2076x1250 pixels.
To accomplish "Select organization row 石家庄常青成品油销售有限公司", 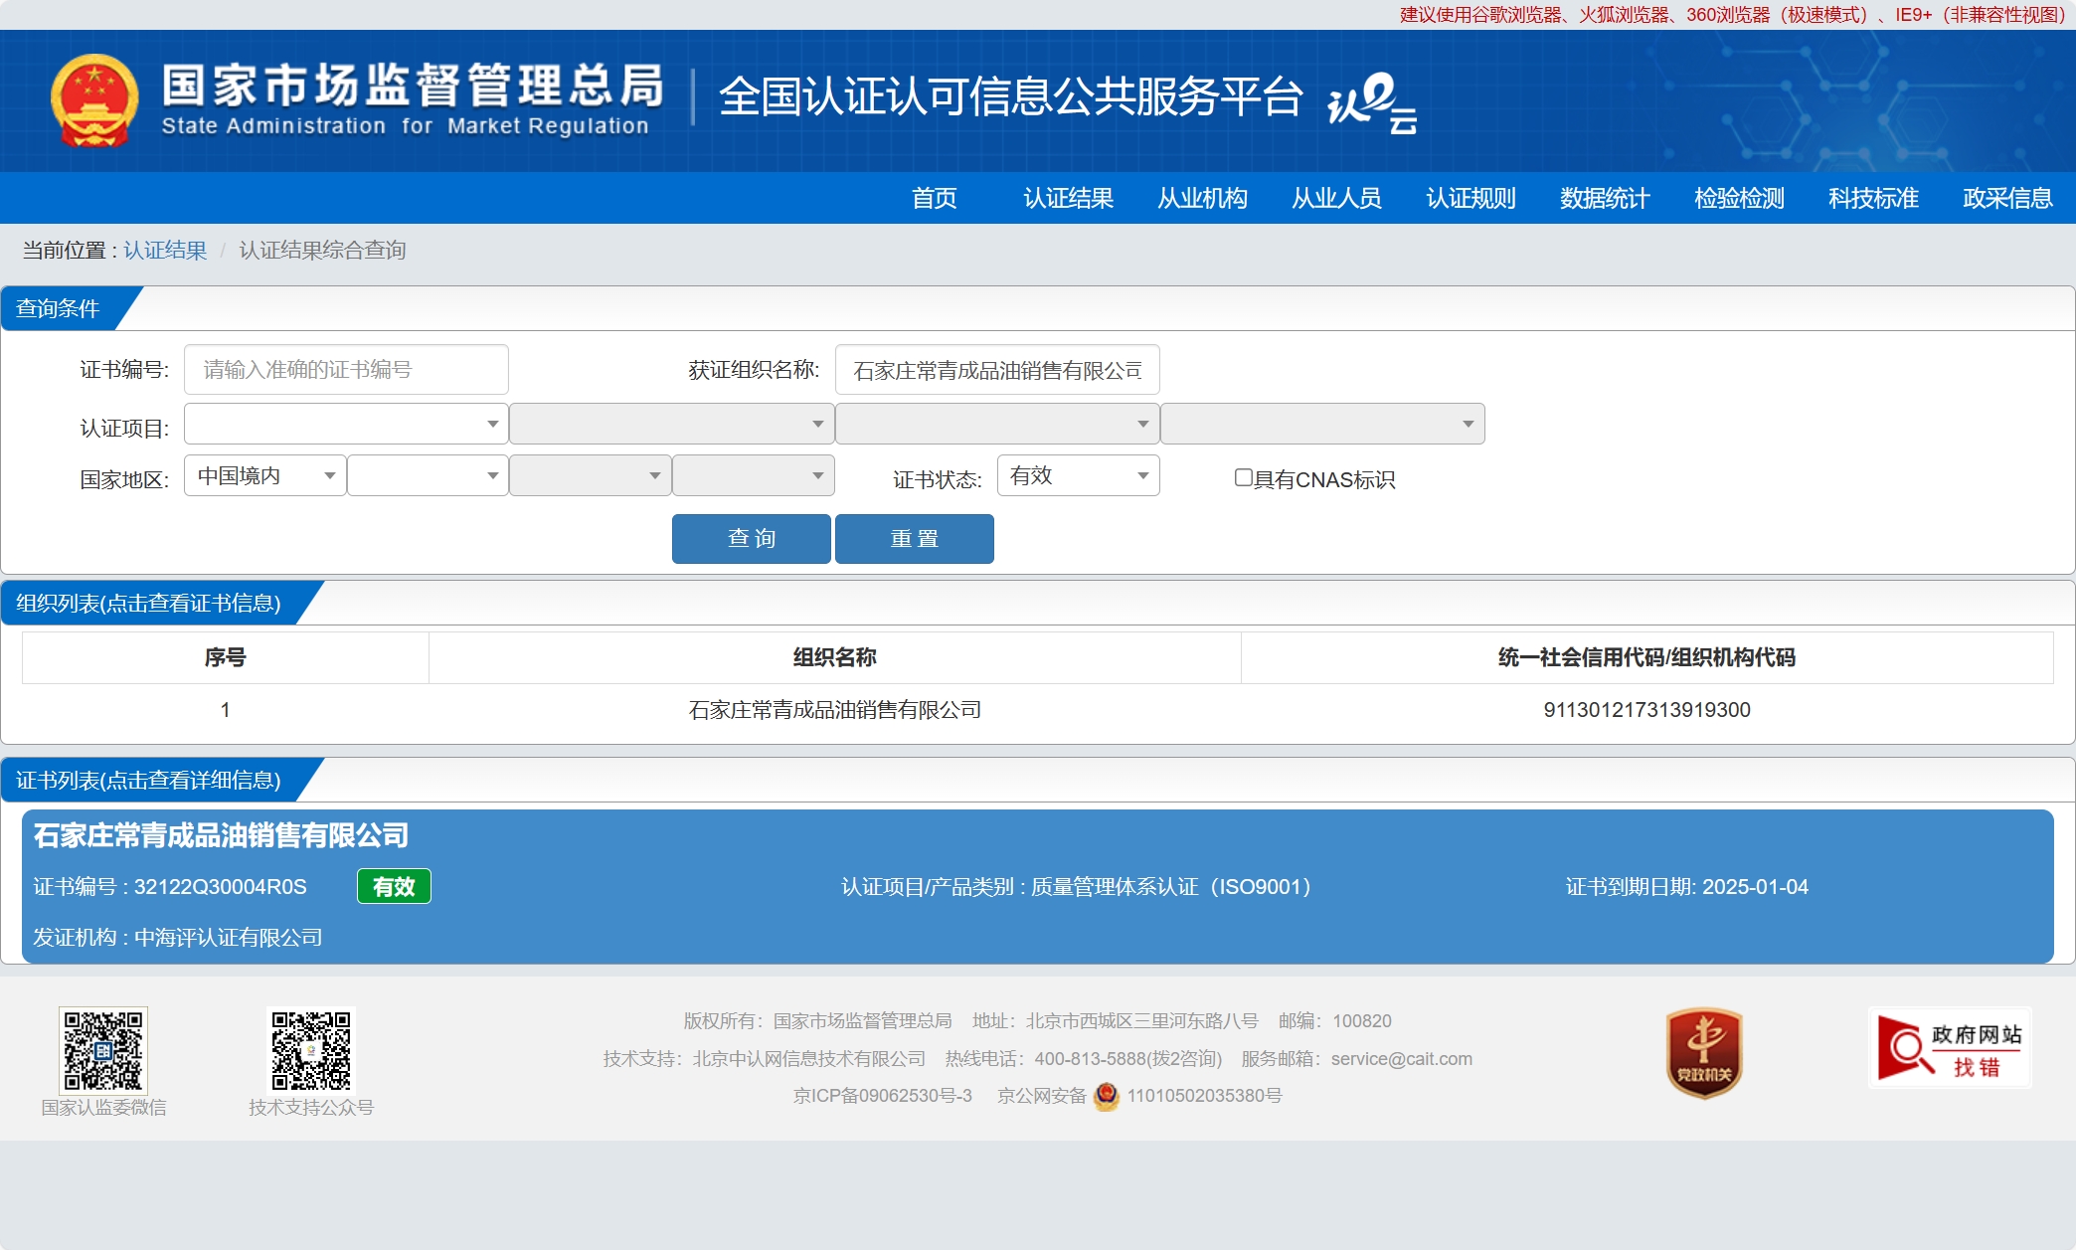I will click(1038, 710).
